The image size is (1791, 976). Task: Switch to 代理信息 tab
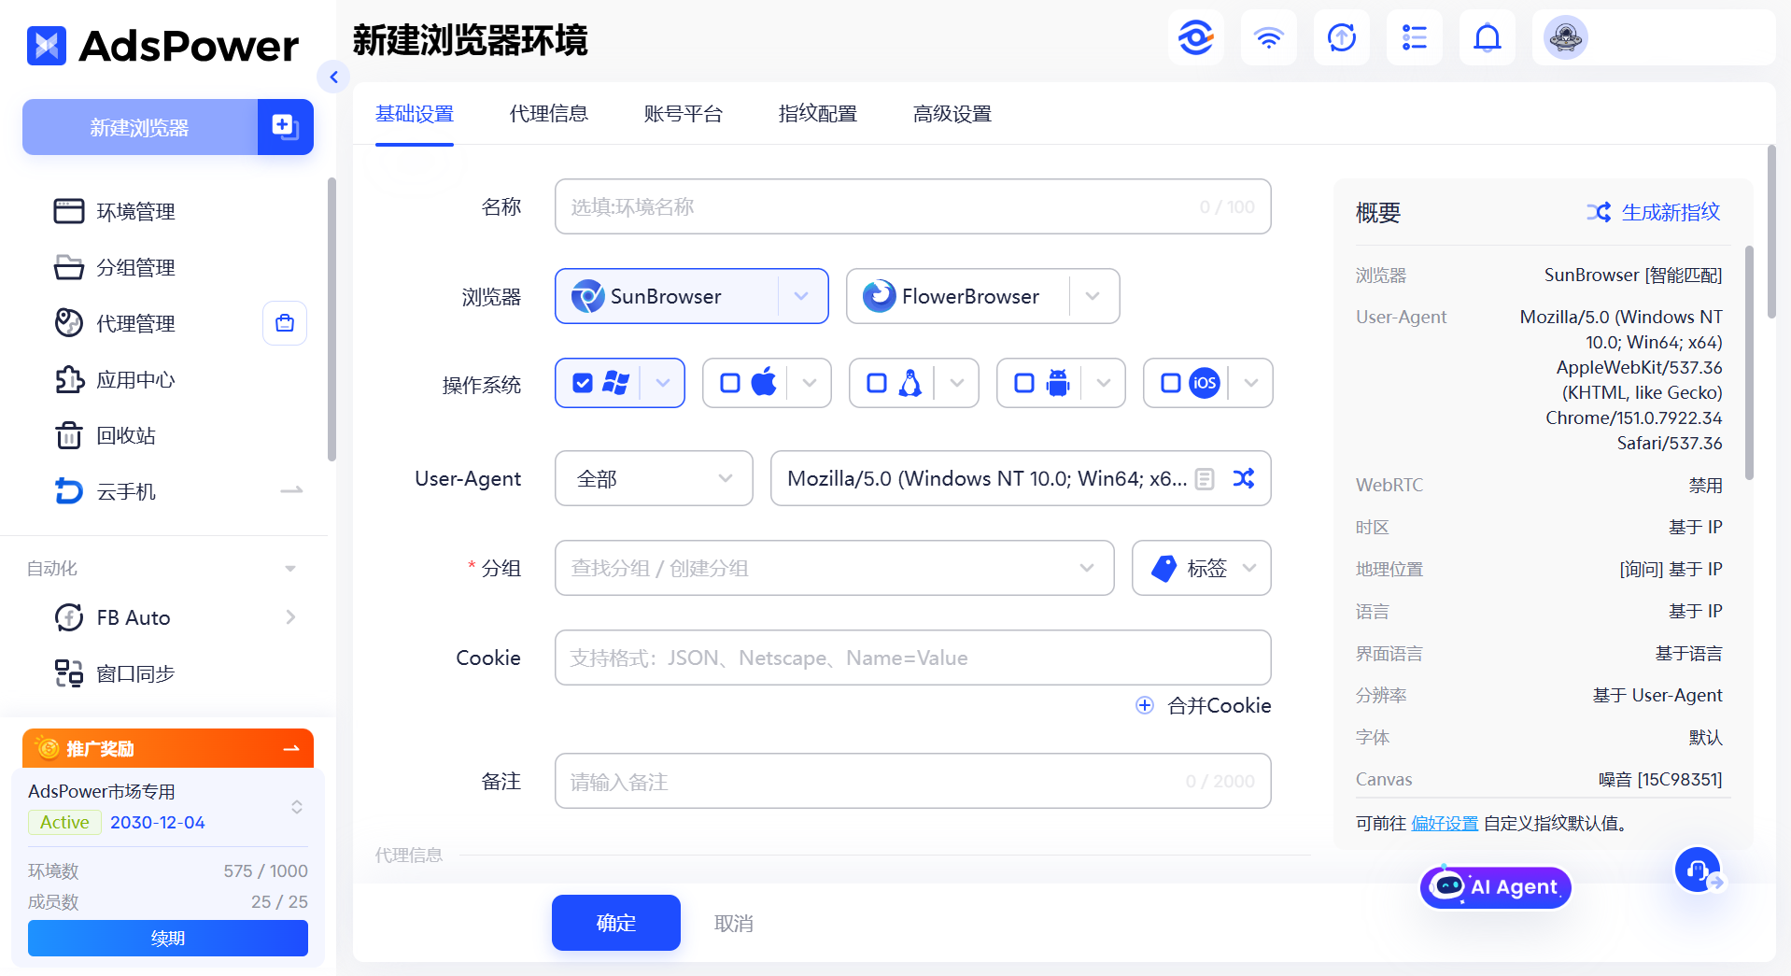coord(549,114)
